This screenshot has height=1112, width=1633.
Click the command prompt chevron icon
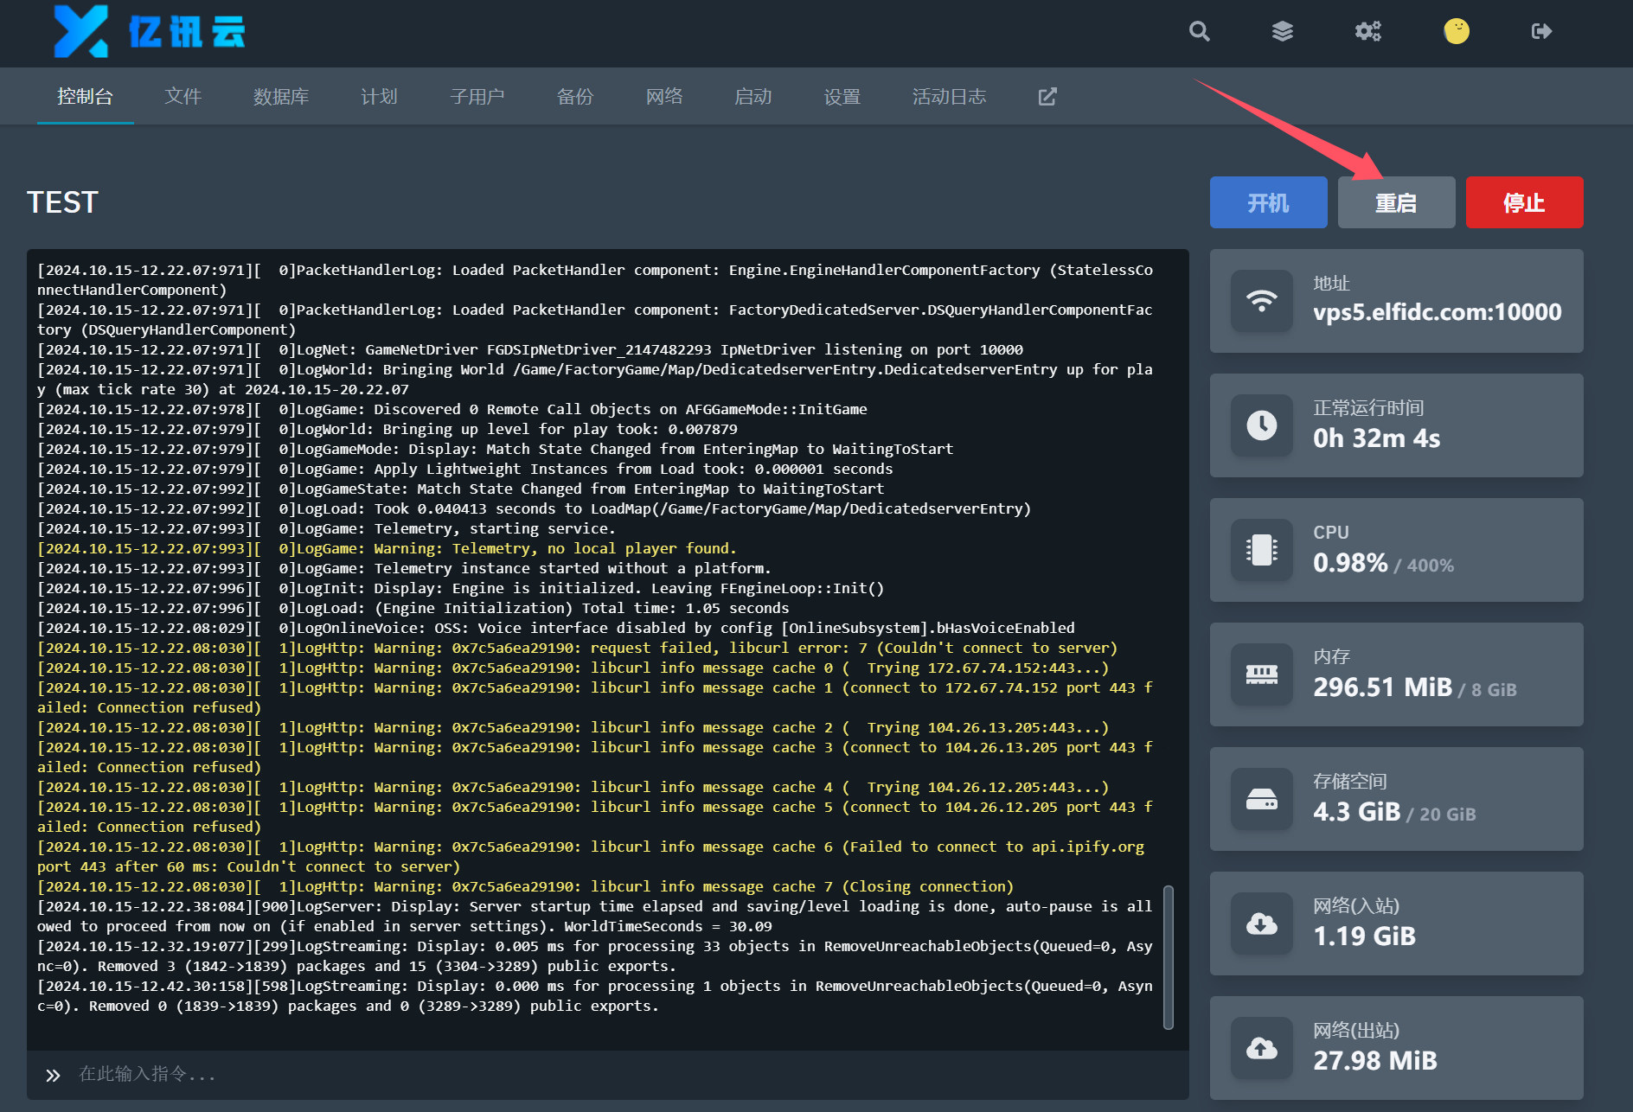coord(53,1075)
